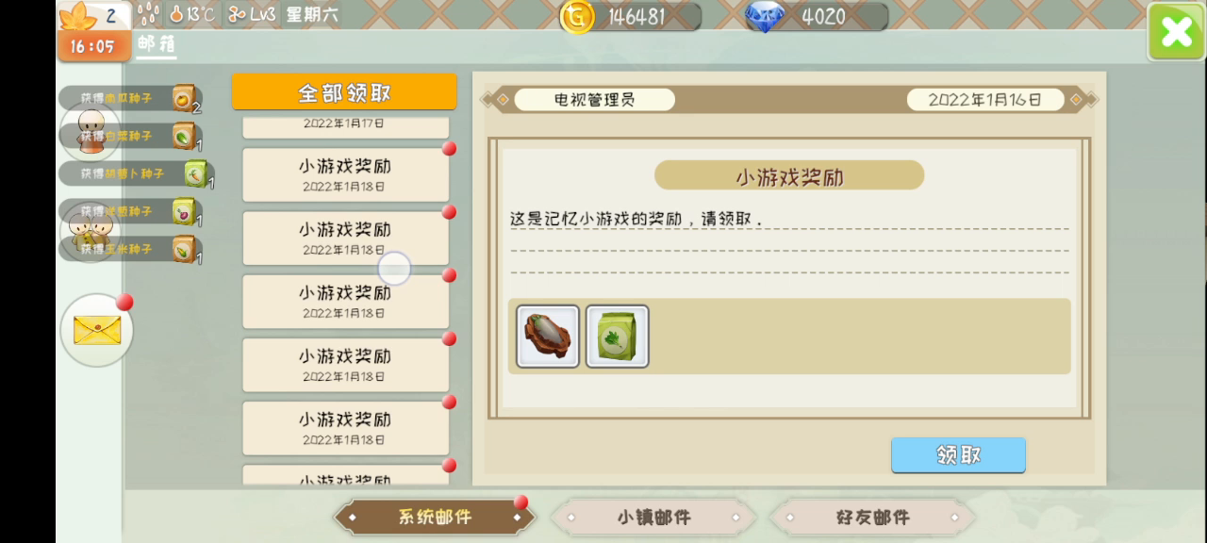Tap the blue diamond currency icon
The image size is (1207, 543).
(x=764, y=16)
